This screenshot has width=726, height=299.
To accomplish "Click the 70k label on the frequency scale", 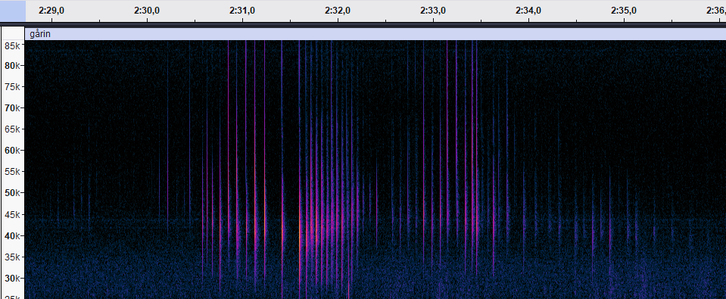I will tap(12, 107).
